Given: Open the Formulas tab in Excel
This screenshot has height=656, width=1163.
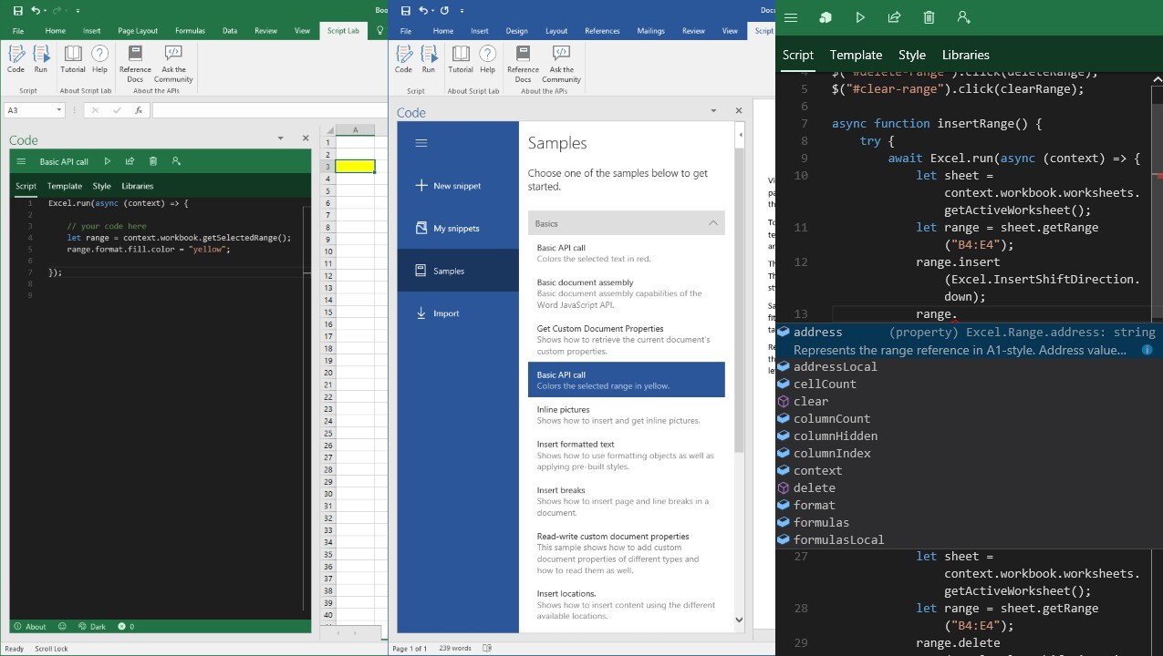Looking at the screenshot, I should [x=190, y=31].
